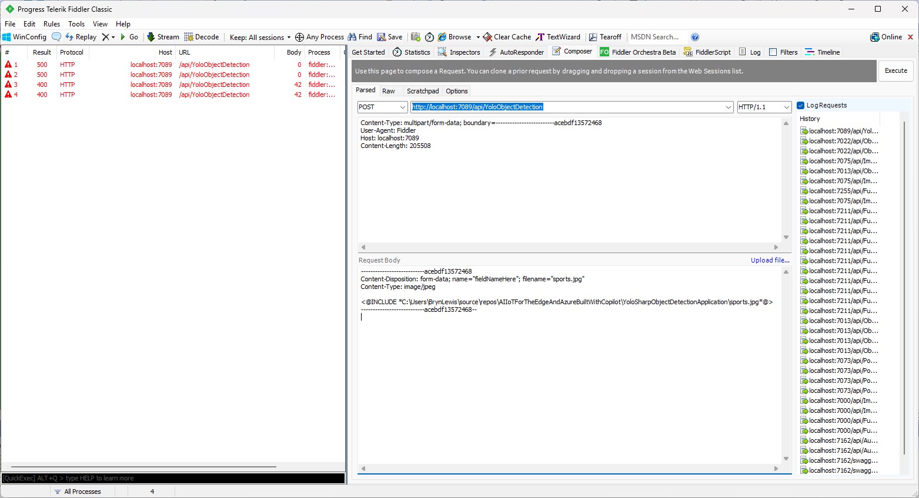The image size is (919, 498).
Task: Click the Upload file... link
Action: click(770, 260)
